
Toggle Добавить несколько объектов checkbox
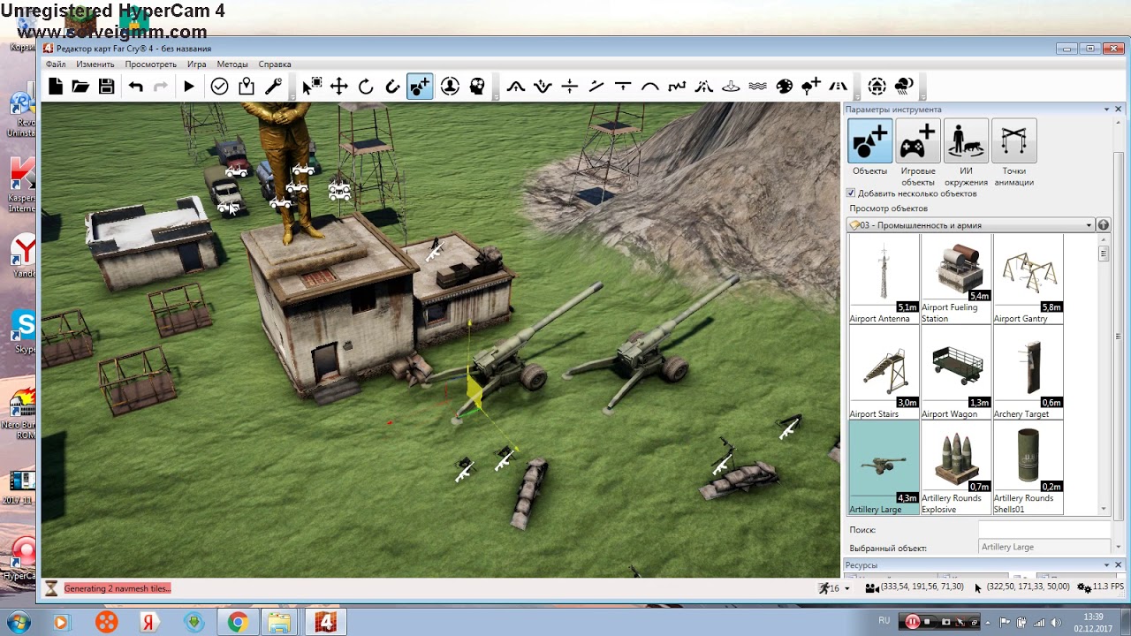pos(851,193)
